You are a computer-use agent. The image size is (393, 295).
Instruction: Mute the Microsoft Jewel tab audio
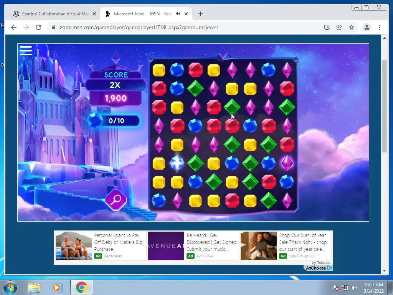point(178,14)
